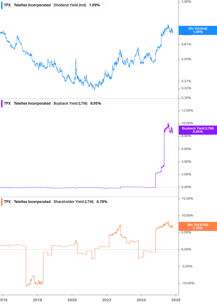Click the 2022 label on the time axis
The image size is (217, 304).
(107, 300)
